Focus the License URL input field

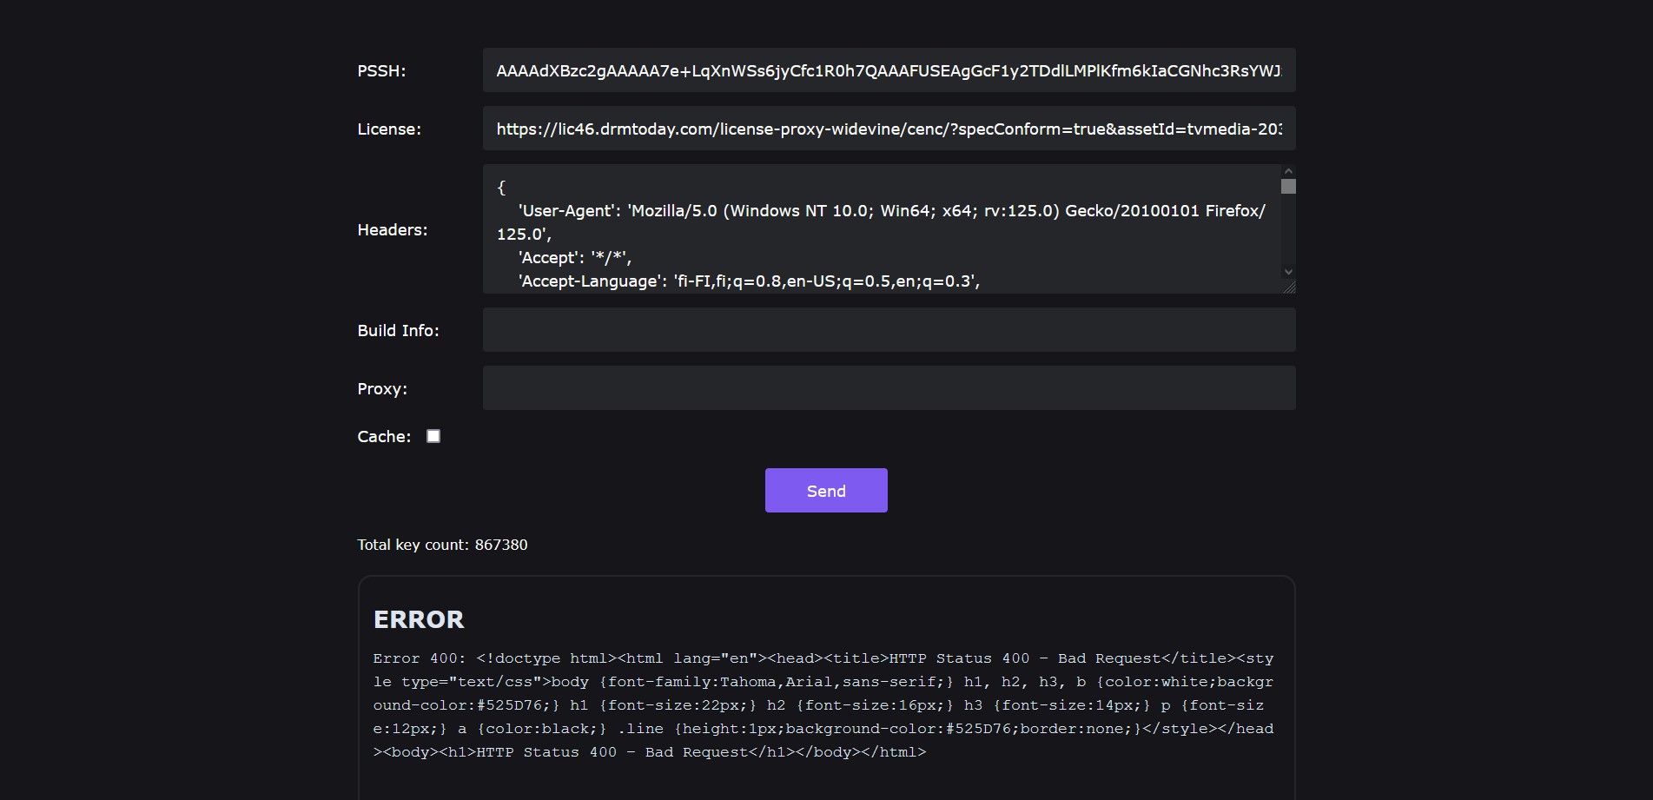pyautogui.click(x=888, y=129)
